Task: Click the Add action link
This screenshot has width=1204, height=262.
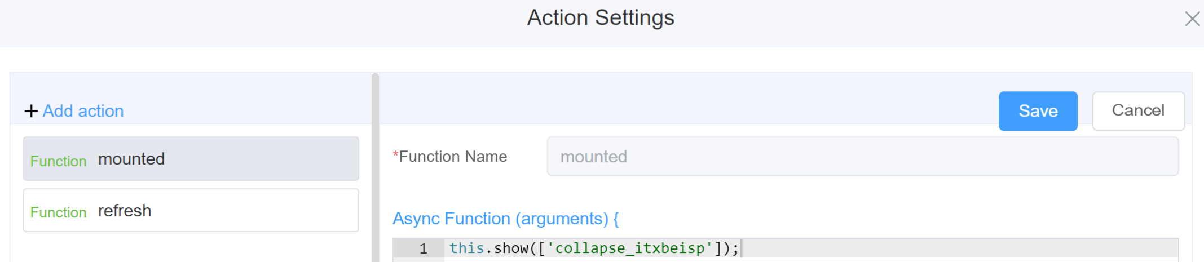Action: point(83,111)
